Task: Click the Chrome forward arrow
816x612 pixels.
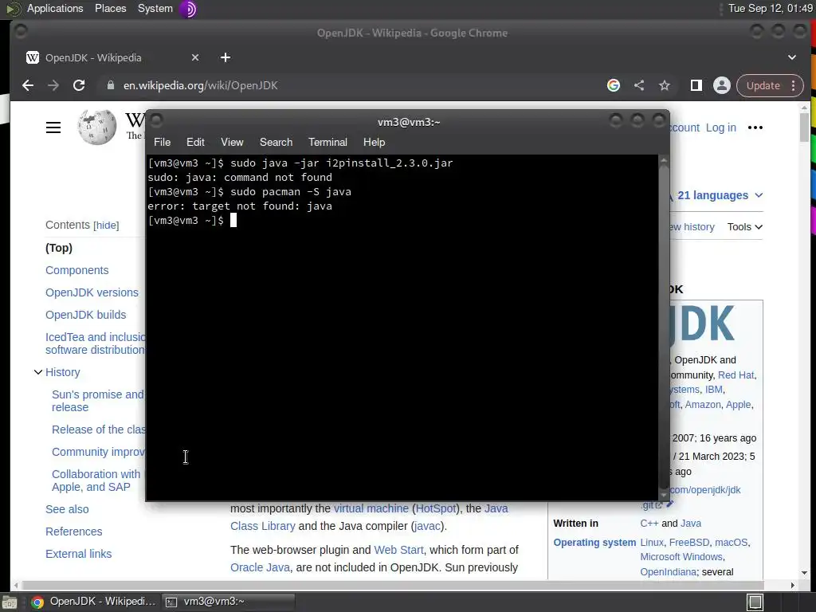Action: [x=53, y=85]
